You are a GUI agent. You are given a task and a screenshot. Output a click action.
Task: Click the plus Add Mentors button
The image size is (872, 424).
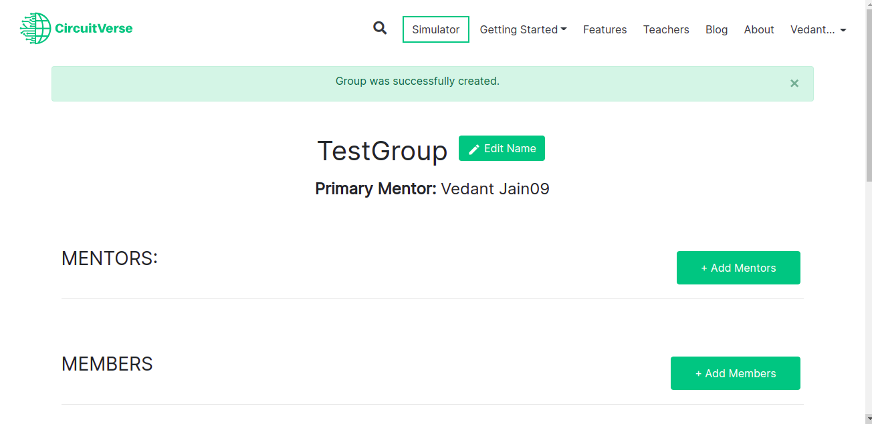tap(738, 268)
